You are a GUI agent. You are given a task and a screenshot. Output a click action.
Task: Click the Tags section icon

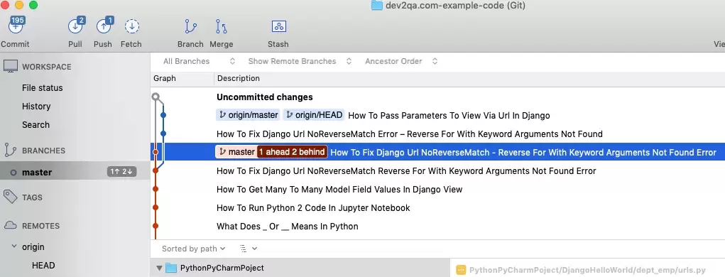[x=10, y=197]
